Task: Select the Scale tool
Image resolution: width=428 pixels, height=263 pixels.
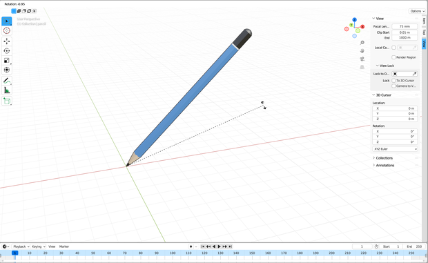Action: (7, 60)
